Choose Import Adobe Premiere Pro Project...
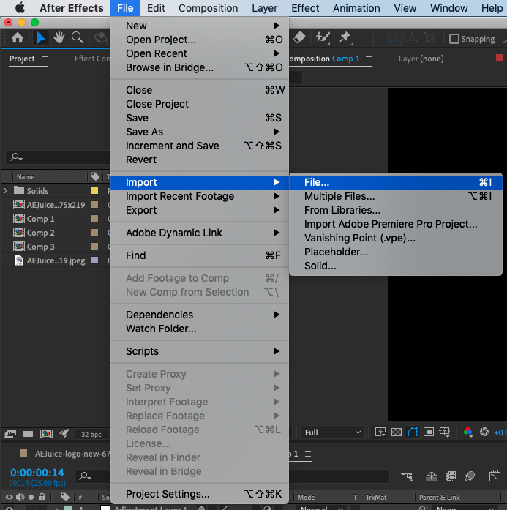Image resolution: width=507 pixels, height=510 pixels. point(396,224)
